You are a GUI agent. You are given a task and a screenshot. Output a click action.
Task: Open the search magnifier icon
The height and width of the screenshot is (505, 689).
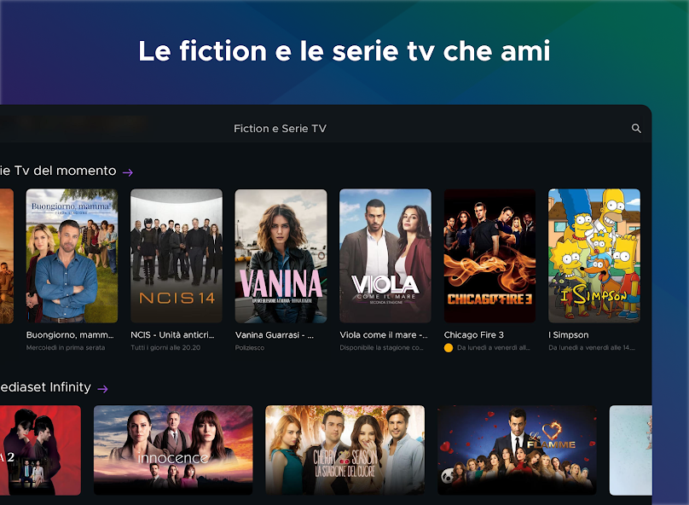pyautogui.click(x=636, y=128)
